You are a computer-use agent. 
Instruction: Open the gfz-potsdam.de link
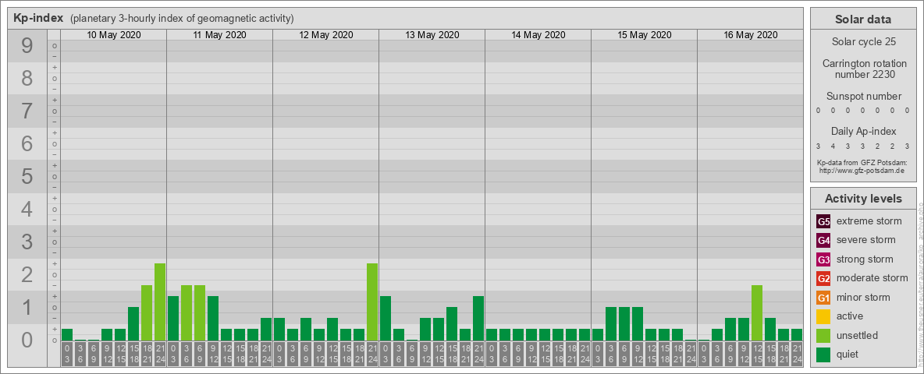pyautogui.click(x=862, y=171)
